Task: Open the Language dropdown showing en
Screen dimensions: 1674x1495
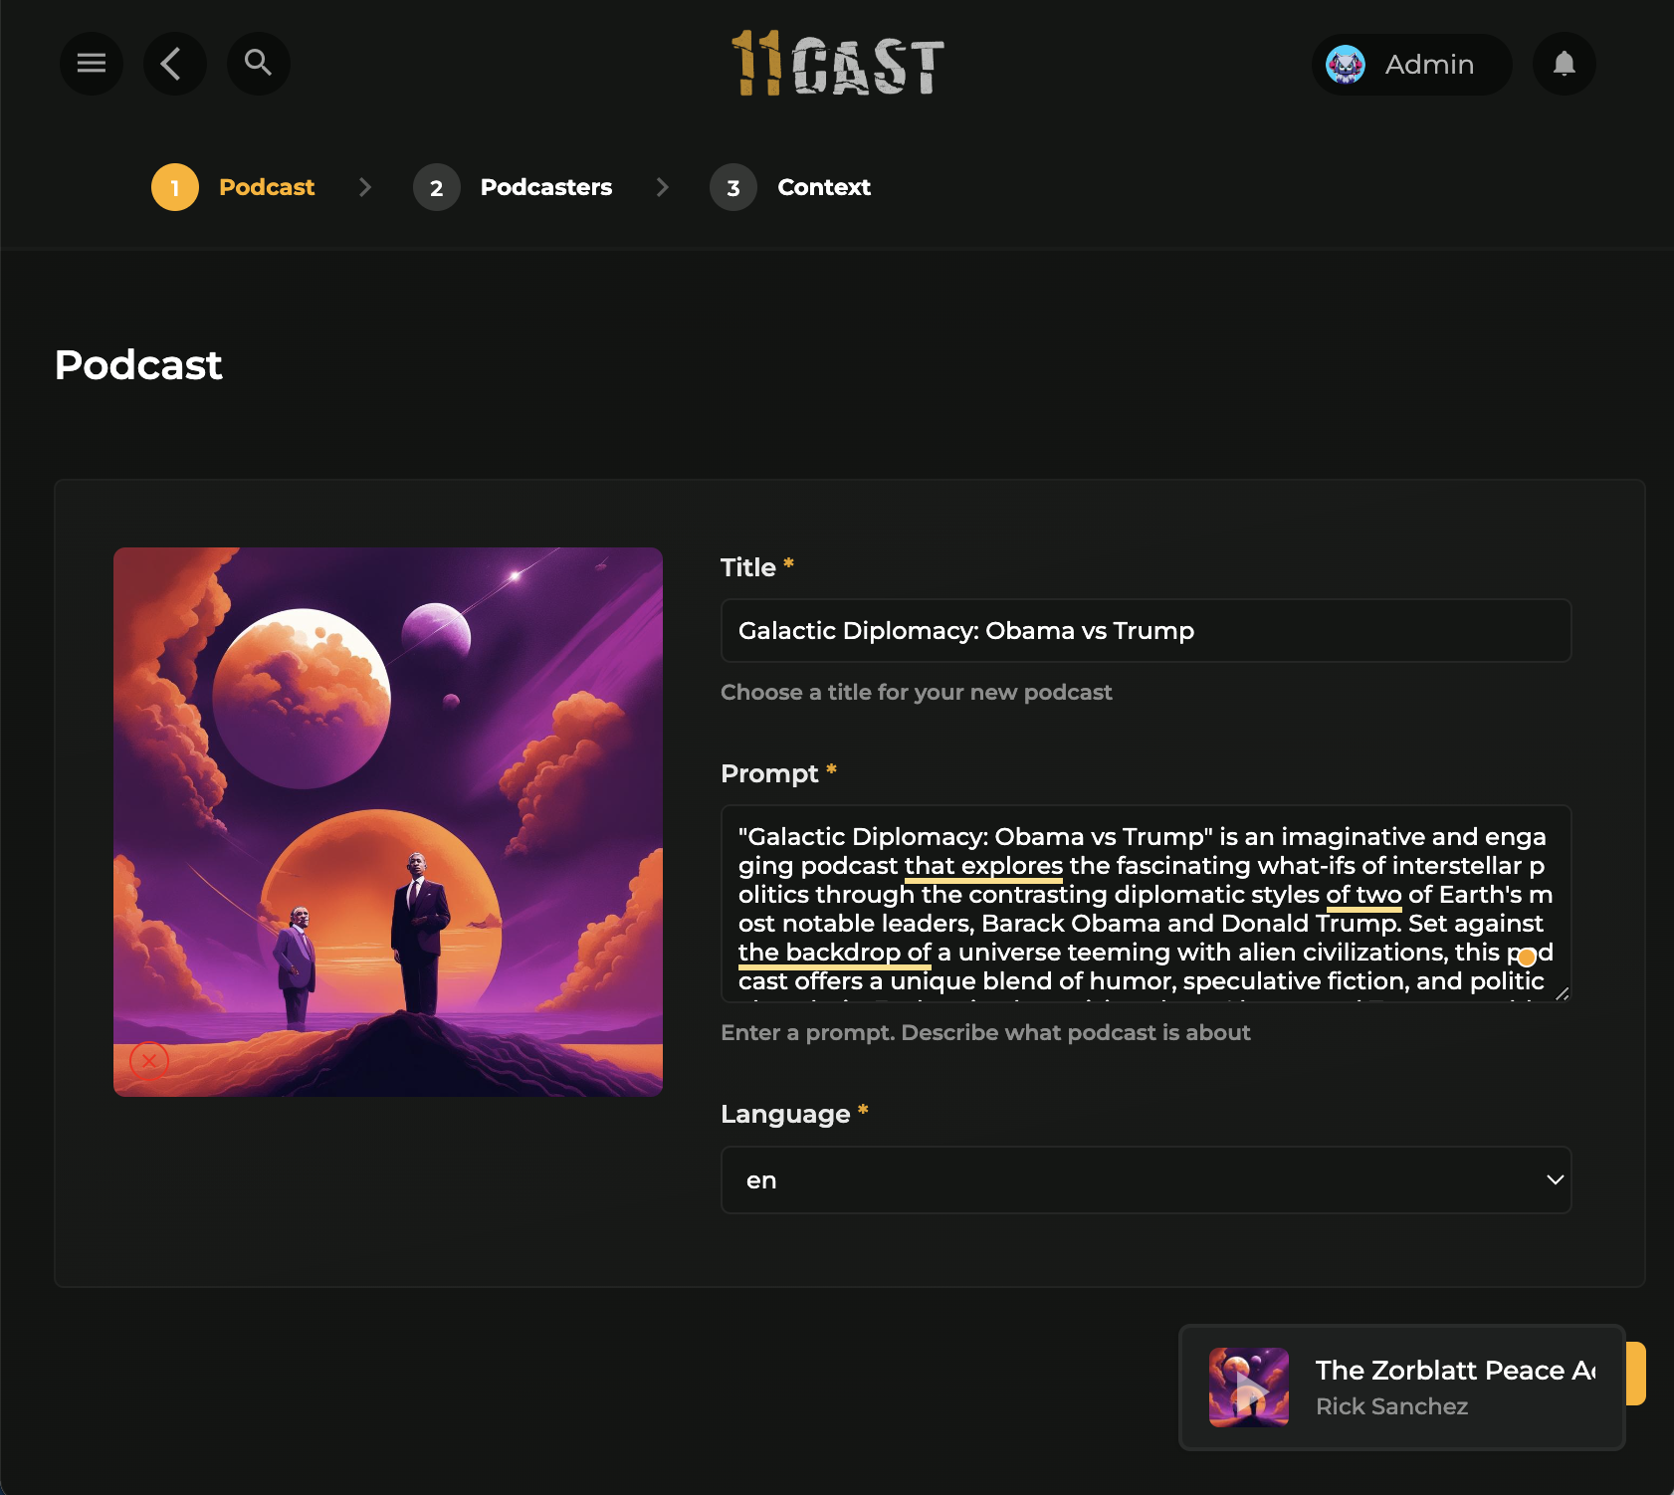Action: [1146, 1179]
